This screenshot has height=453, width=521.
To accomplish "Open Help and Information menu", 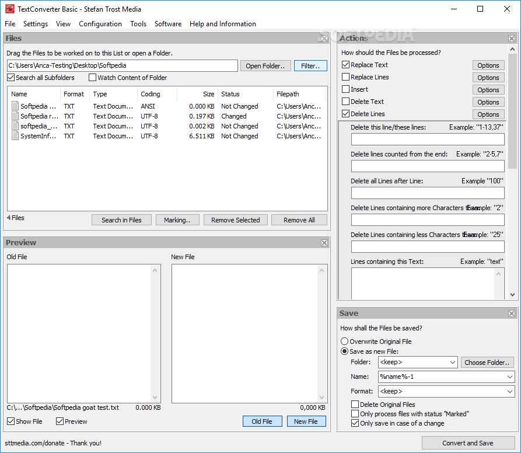I will tap(223, 24).
